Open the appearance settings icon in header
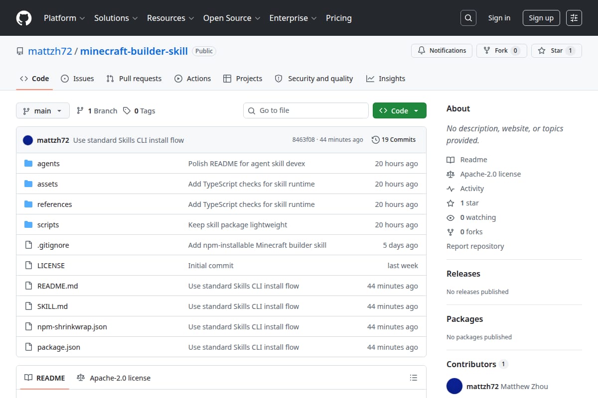 point(574,18)
